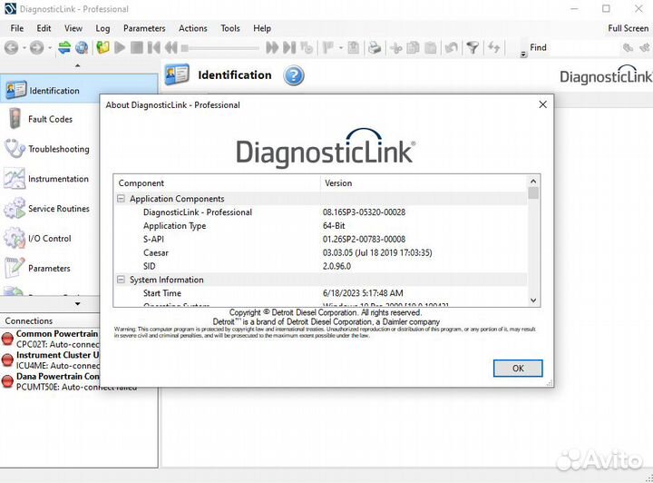Click sidebar scroll-down arrow above Connections

click(77, 304)
